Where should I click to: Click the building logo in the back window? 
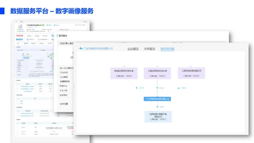point(21,27)
